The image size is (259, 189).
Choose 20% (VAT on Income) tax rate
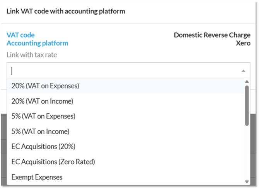[42, 101]
